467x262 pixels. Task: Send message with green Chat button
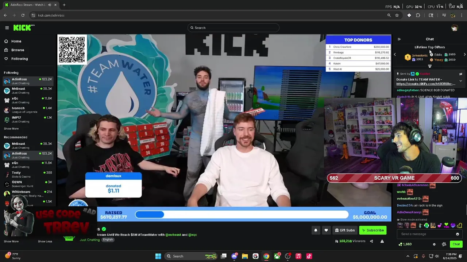click(456, 244)
